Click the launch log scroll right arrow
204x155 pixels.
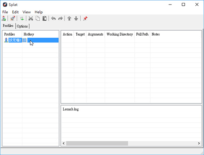[199, 143]
